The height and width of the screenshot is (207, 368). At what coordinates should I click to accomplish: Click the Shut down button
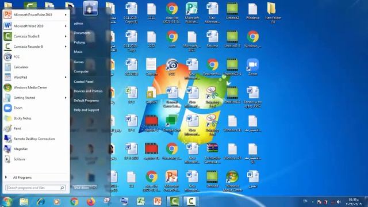tap(82, 187)
